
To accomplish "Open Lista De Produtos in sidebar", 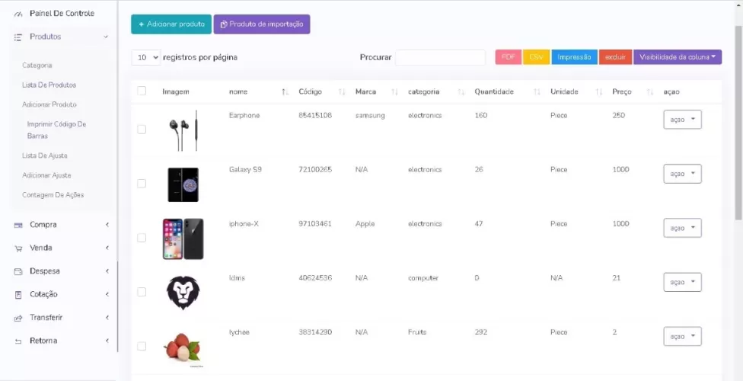I will click(x=49, y=85).
